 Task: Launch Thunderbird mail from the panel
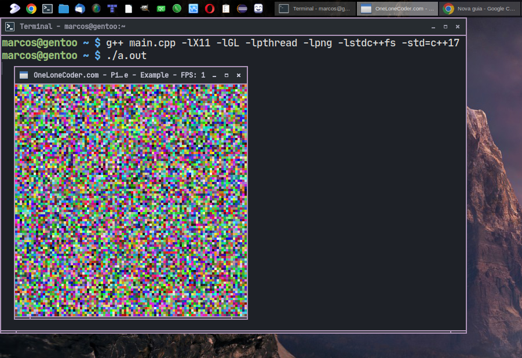click(x=80, y=8)
